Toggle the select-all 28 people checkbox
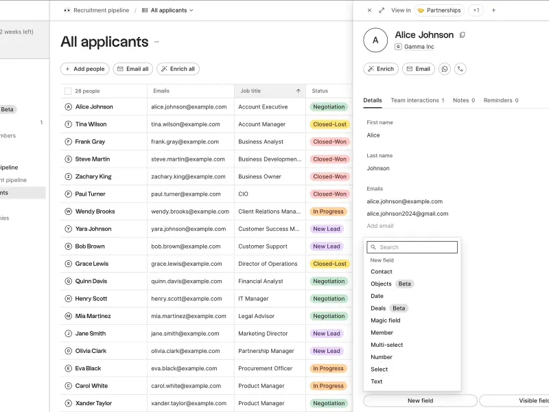 point(68,91)
